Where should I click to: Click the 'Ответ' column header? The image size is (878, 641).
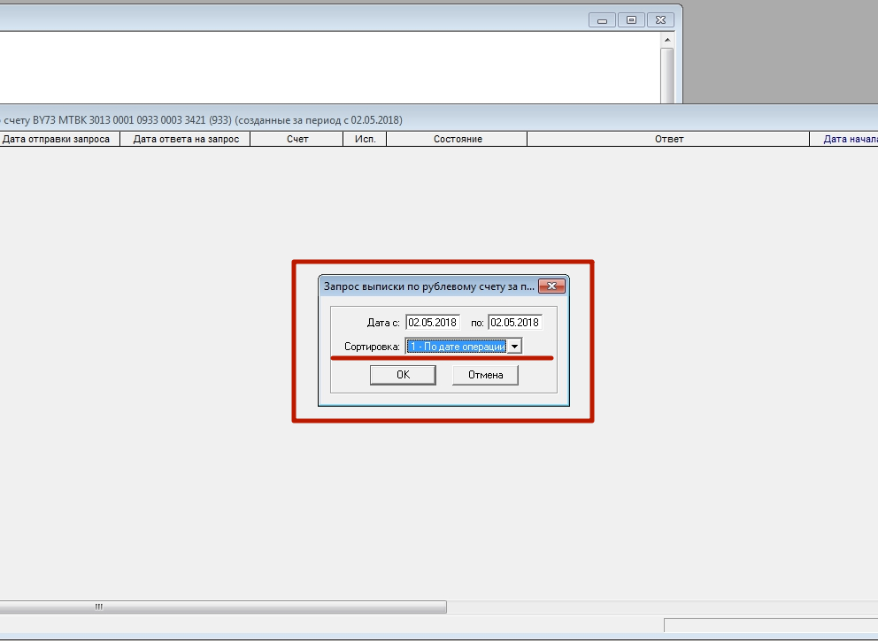click(x=669, y=140)
